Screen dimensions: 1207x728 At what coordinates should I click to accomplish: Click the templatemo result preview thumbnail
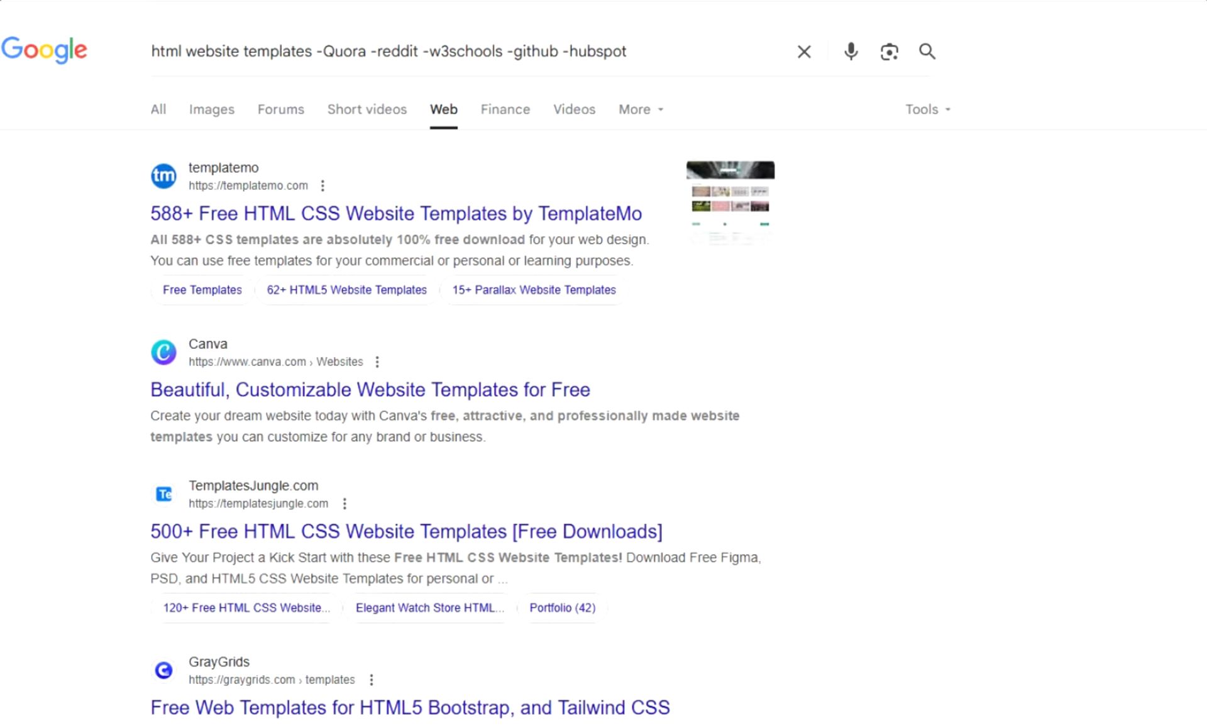(x=730, y=201)
